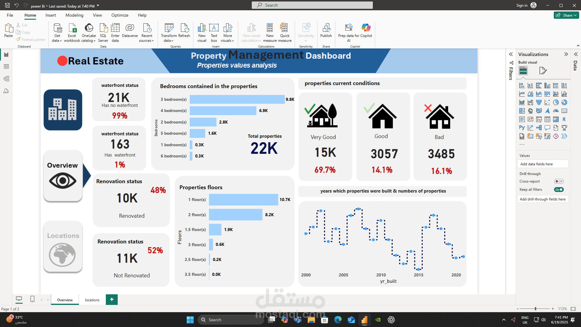
Task: Select the Python visual icon
Action: 522,128
